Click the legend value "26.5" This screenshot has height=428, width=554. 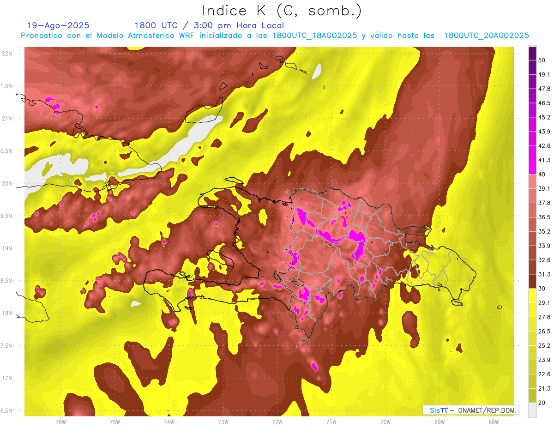(x=544, y=332)
